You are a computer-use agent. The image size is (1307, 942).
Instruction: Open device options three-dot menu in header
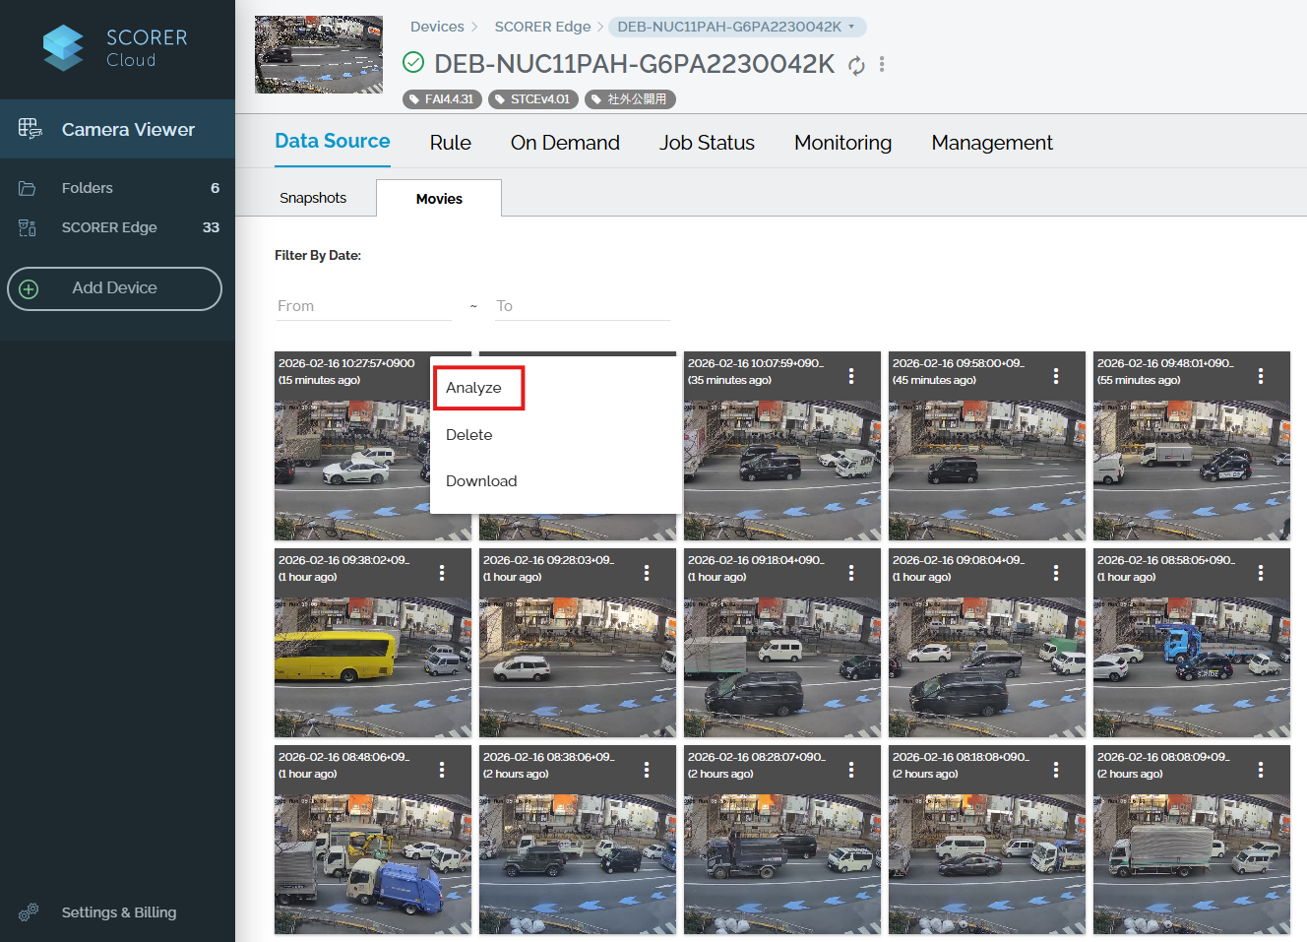click(x=882, y=64)
